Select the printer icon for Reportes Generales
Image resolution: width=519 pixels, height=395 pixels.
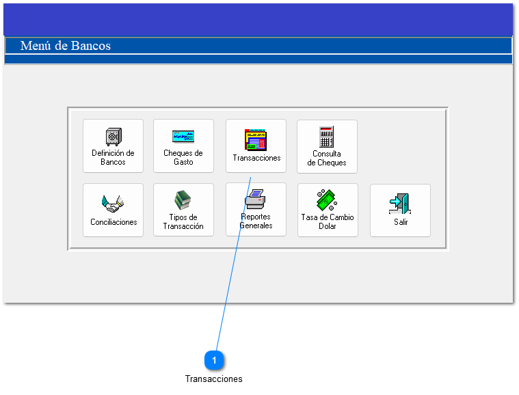coord(256,200)
